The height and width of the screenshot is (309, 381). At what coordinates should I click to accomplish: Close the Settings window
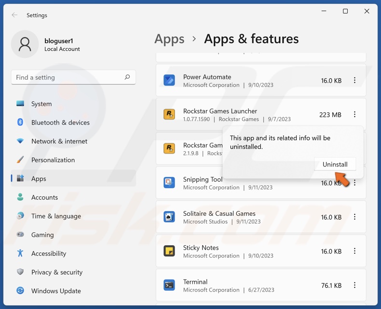367,11
